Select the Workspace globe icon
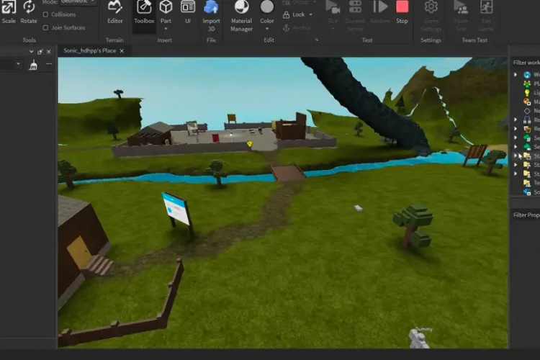Image resolution: width=540 pixels, height=360 pixels. (x=527, y=74)
